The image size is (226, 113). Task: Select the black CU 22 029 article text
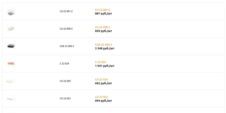pyautogui.click(x=65, y=81)
